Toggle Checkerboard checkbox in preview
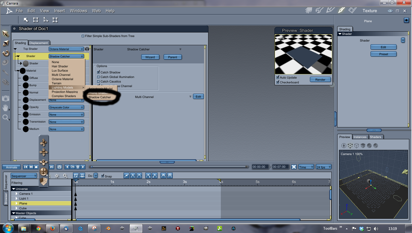The image size is (412, 233). pyautogui.click(x=277, y=82)
